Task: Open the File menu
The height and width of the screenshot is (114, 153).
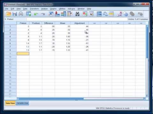Action: tap(7, 9)
